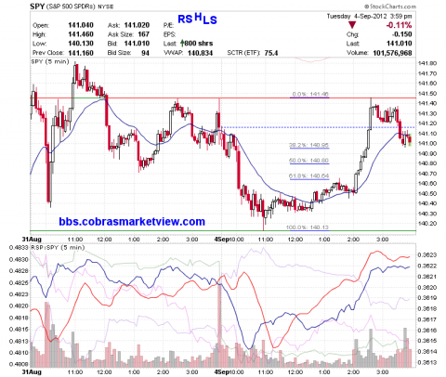The width and height of the screenshot is (446, 377).
Task: Click the '50.0%: 140.80' Fibonacci label
Action: tap(308, 161)
